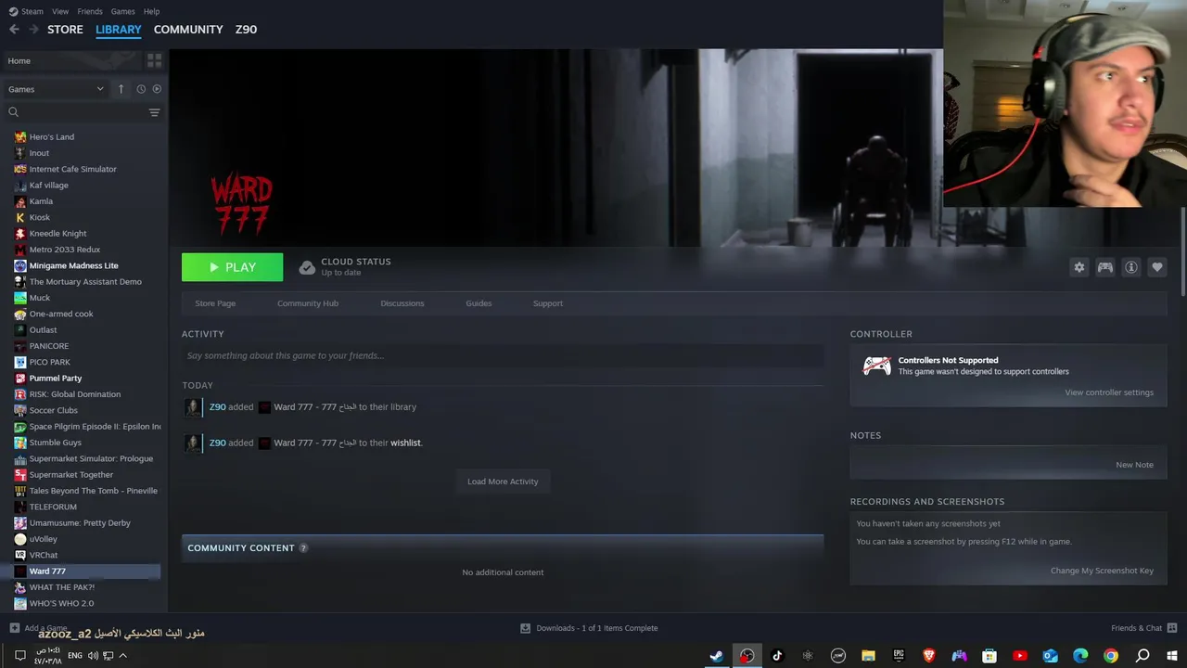Open the Guides link

point(479,303)
